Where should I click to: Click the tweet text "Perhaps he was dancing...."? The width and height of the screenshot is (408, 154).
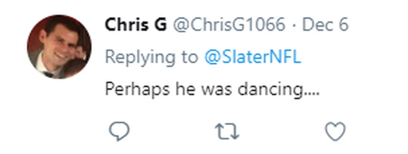[212, 89]
